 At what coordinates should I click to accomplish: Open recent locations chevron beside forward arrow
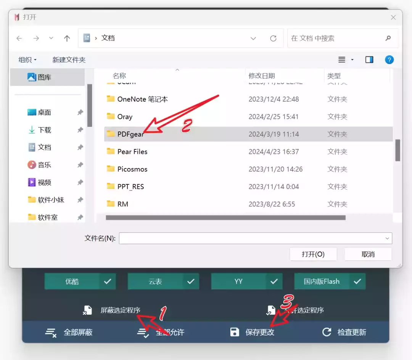click(51, 38)
